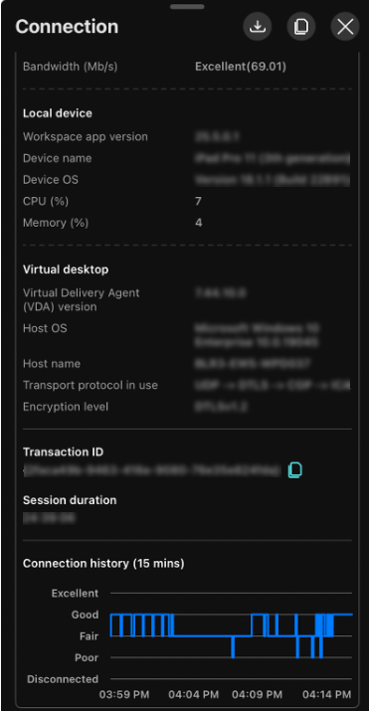Click the Connection title
The height and width of the screenshot is (711, 369).
[x=67, y=27]
